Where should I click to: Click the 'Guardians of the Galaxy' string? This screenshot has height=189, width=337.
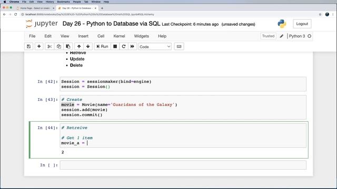(143, 104)
